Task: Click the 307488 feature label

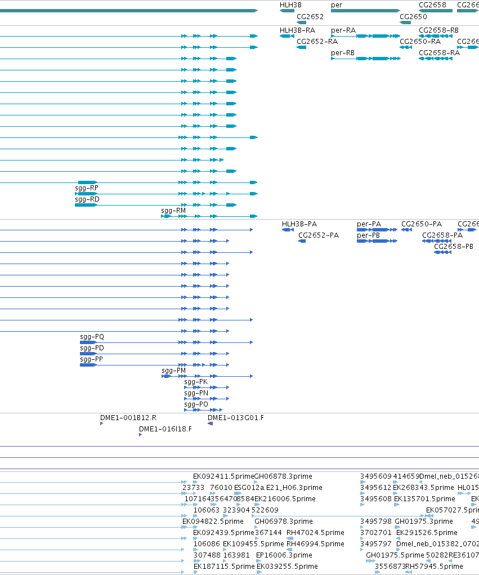Action: pos(207,555)
